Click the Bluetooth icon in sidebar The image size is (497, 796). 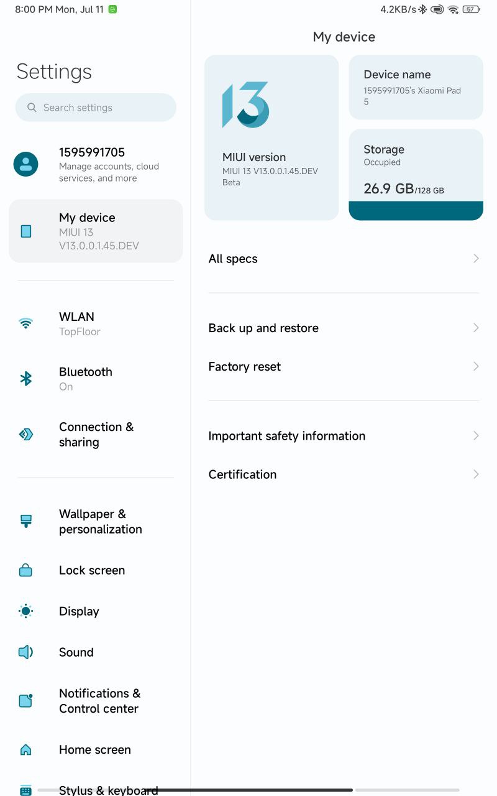click(x=25, y=378)
